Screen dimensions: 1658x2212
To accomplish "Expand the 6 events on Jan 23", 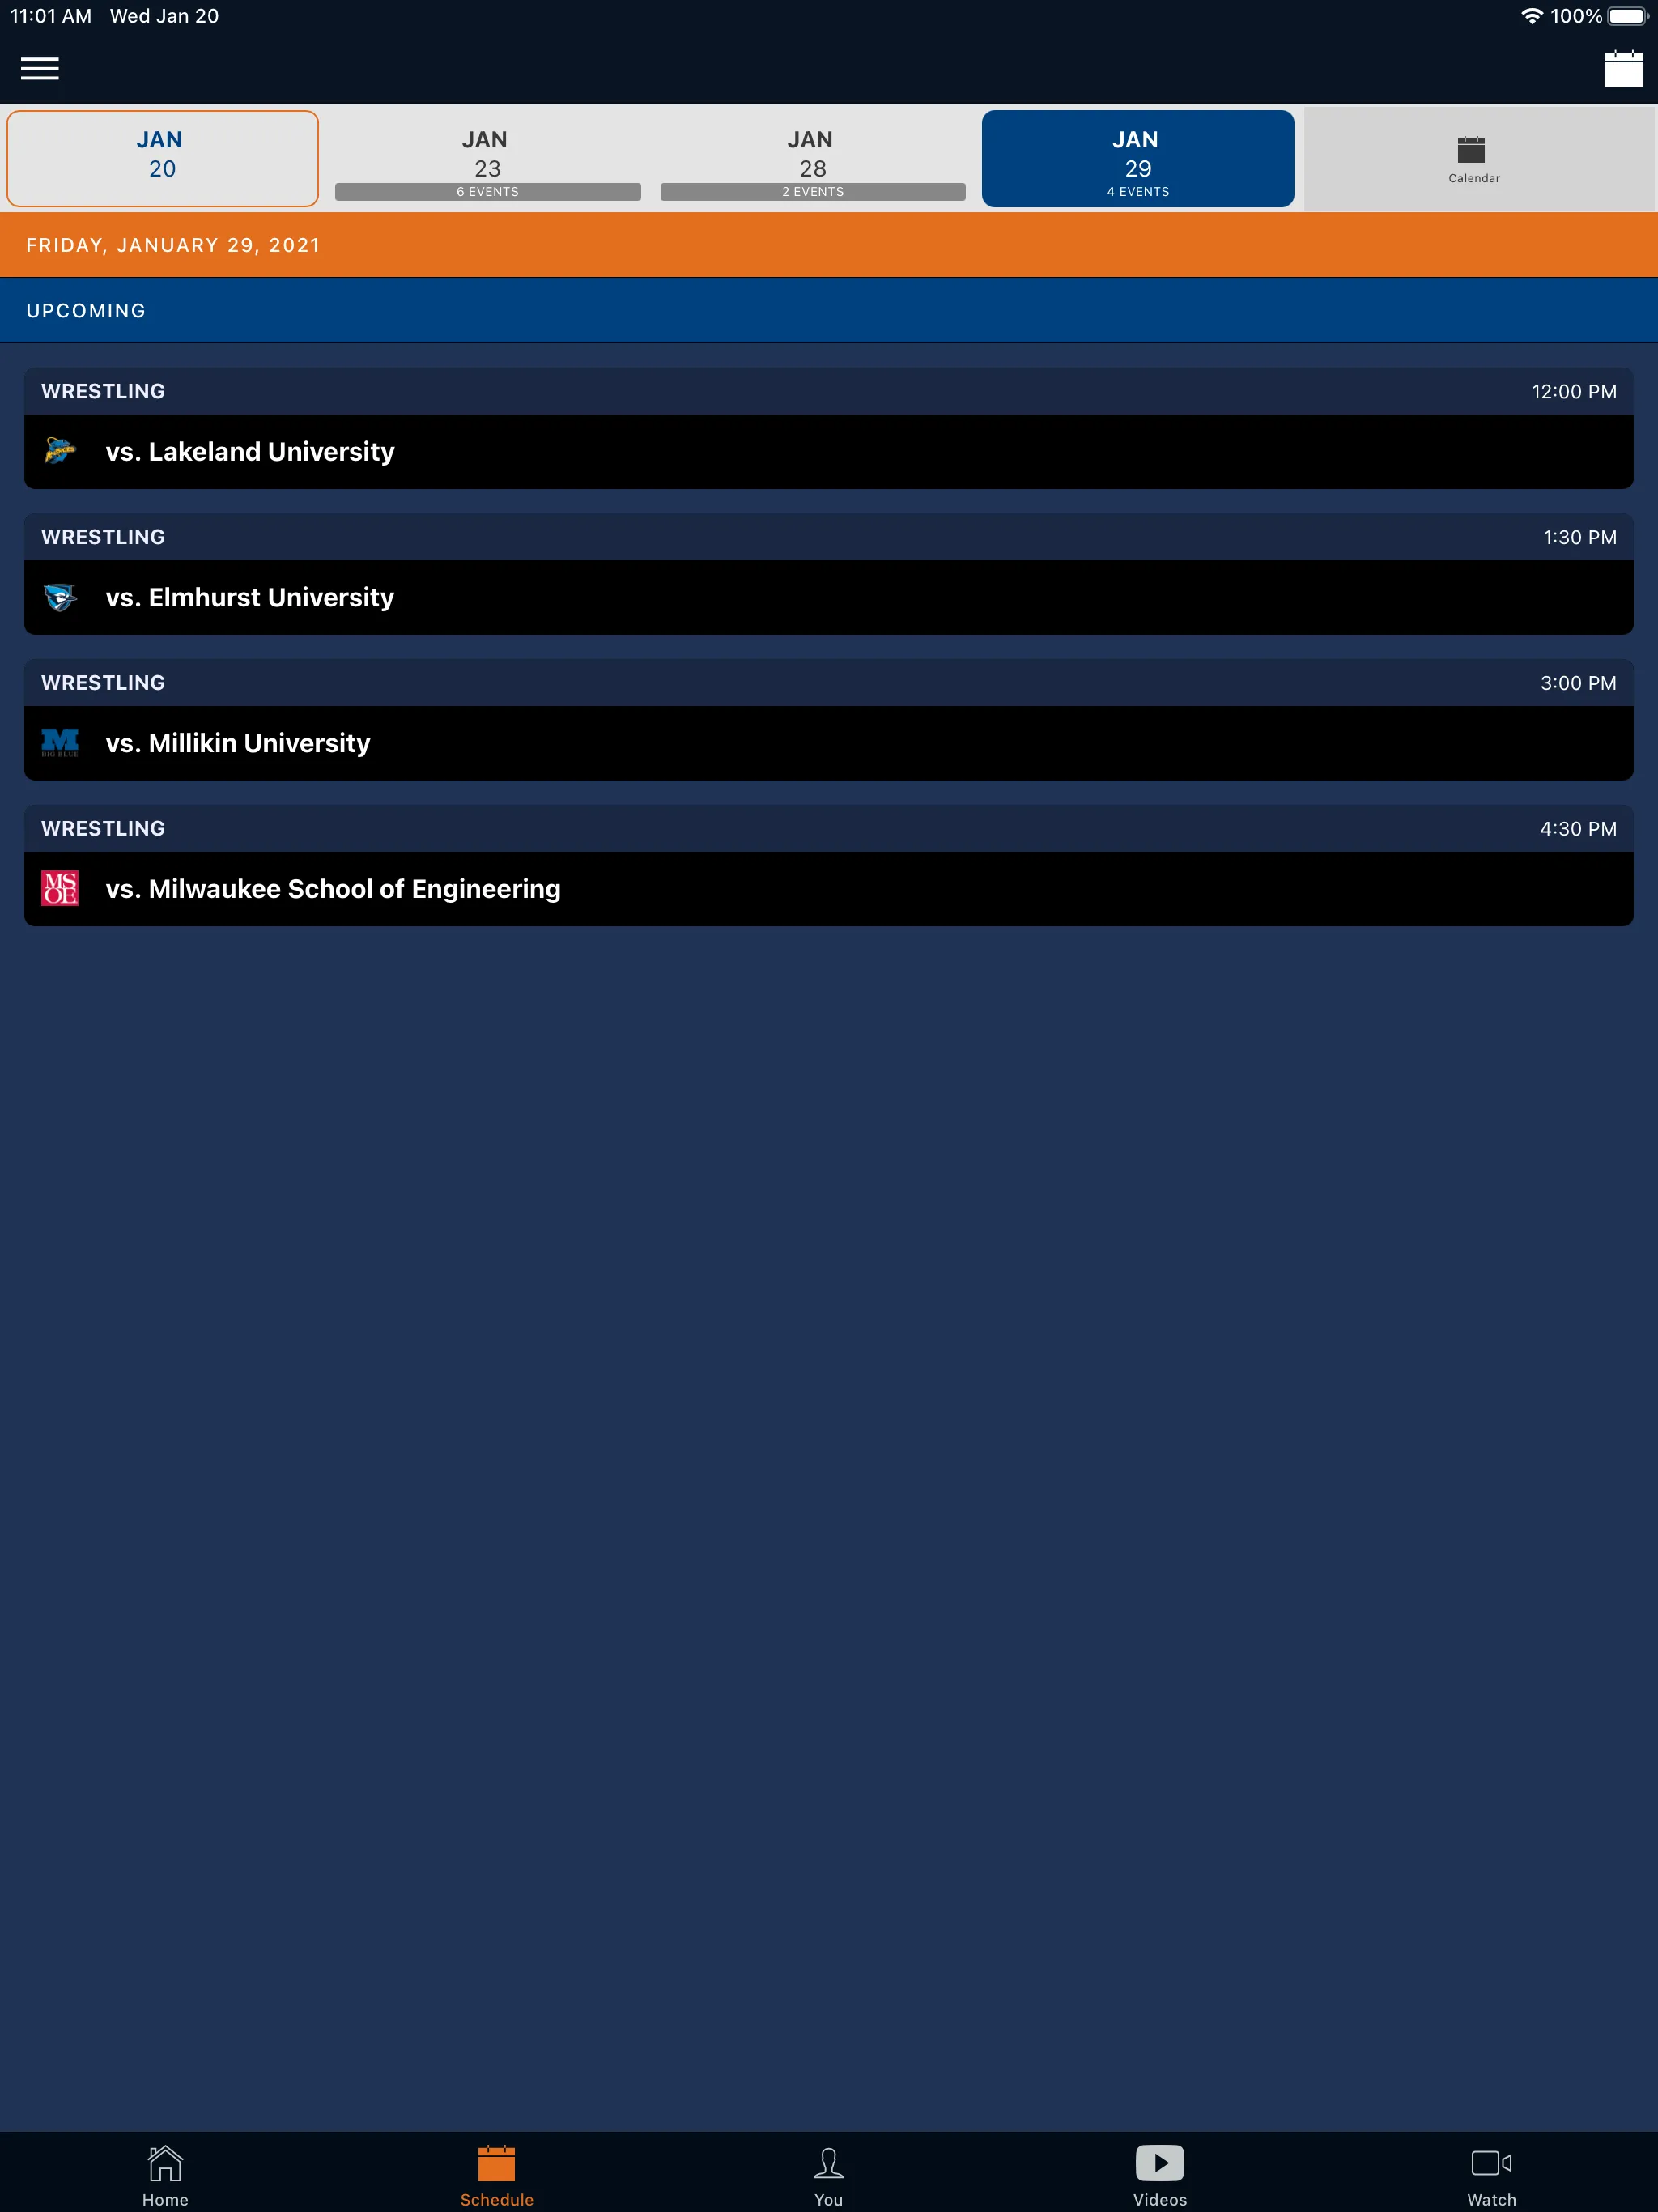I will pos(486,157).
